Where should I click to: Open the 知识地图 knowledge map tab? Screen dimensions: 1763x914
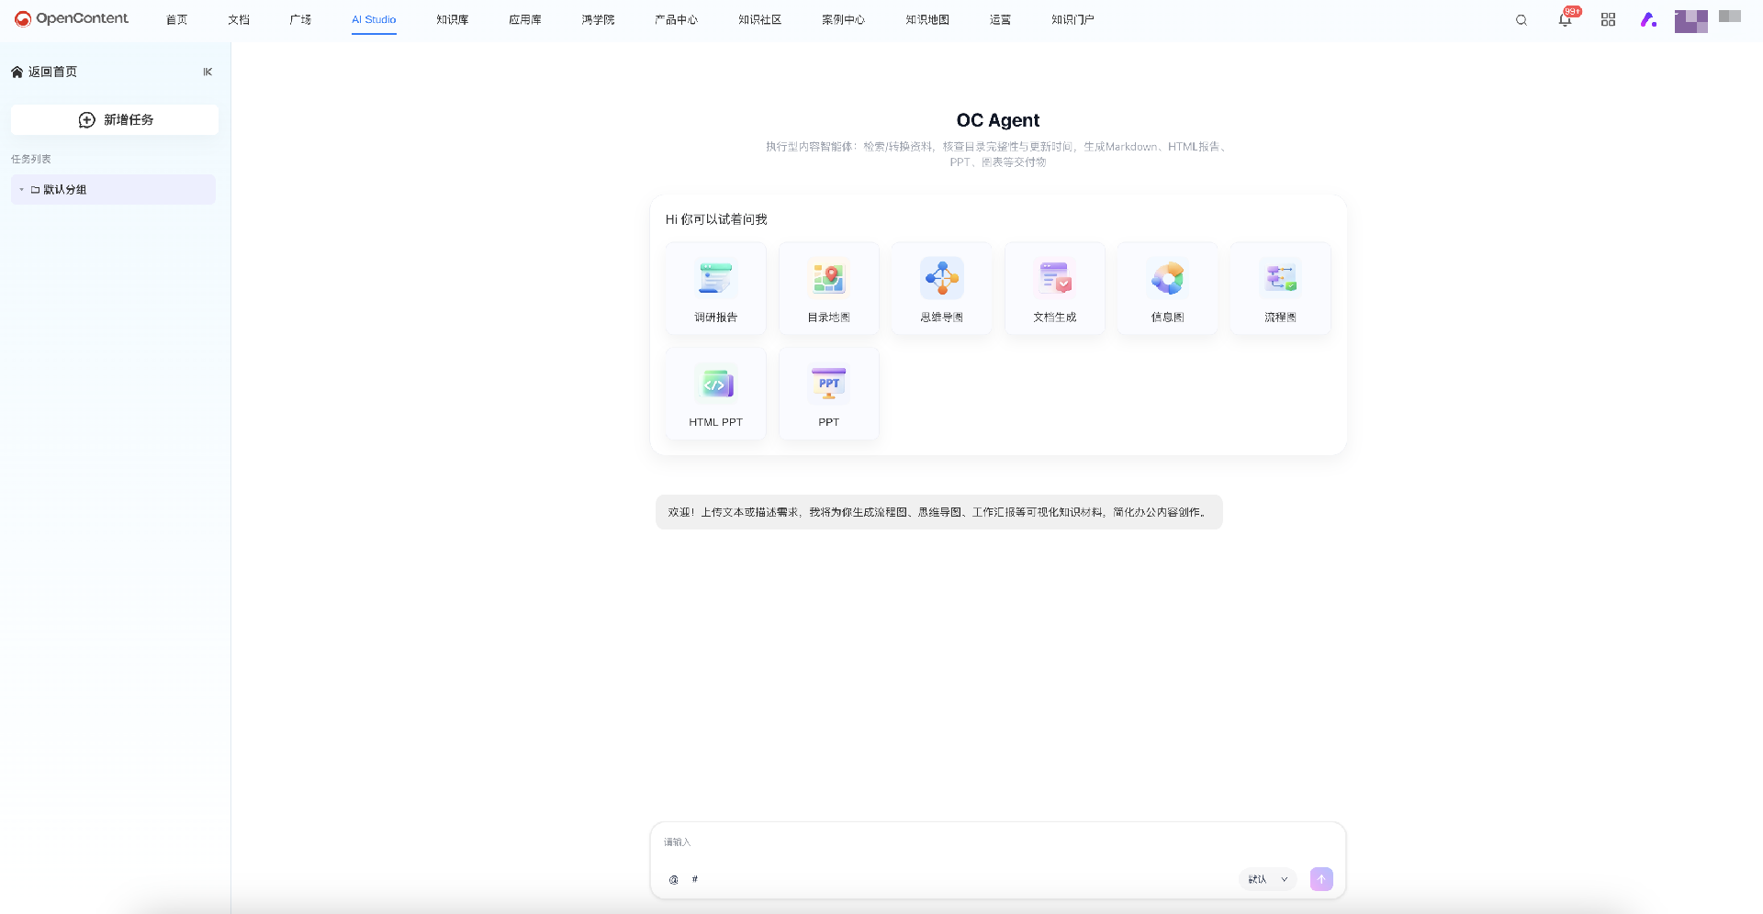click(927, 20)
